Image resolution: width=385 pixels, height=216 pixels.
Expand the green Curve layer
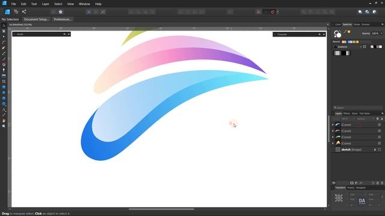(x=333, y=137)
